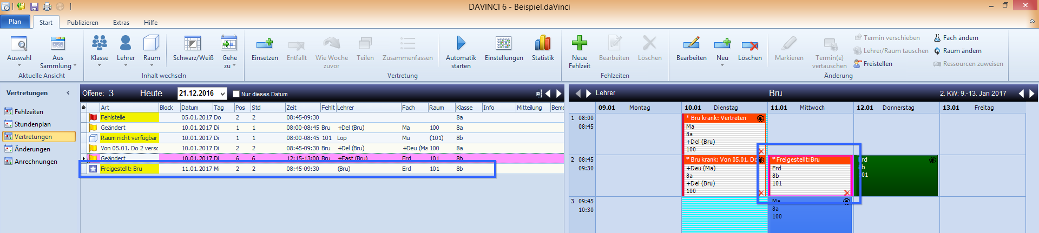Open the Publizieren ribbon tab

[x=83, y=23]
